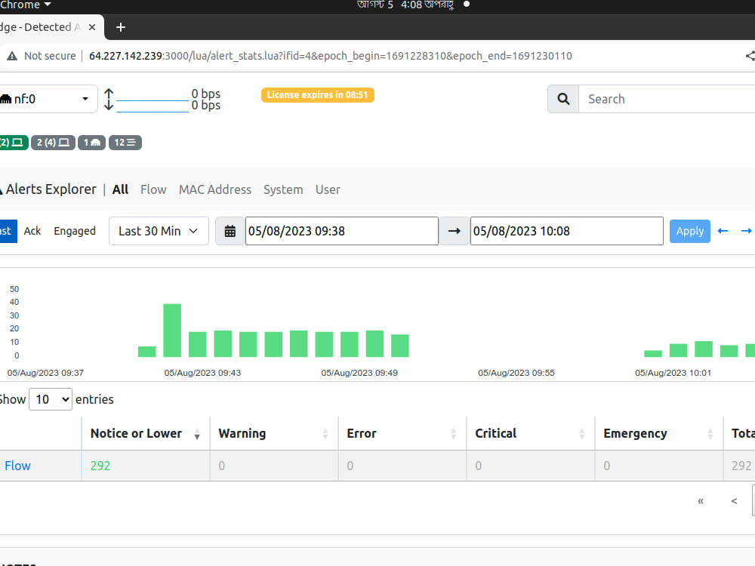This screenshot has height=566, width=755.
Task: Select the Ack alerts status
Action: coord(32,231)
